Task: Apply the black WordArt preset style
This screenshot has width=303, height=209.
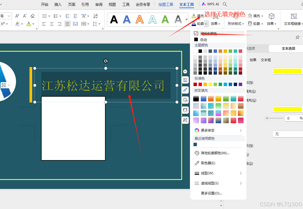Action: coord(114,19)
